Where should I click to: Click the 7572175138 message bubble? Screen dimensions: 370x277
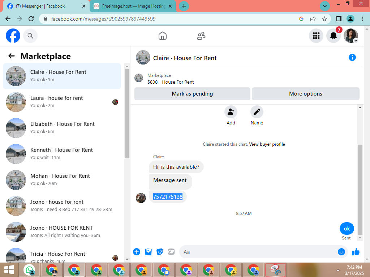168,197
